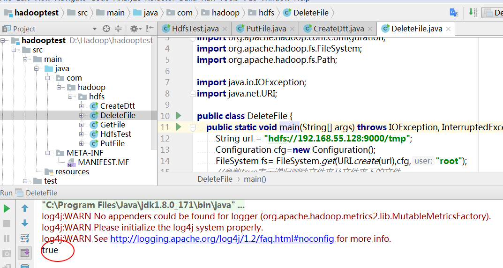Close the HdfsTest.java tab
503x268 pixels.
pos(225,29)
